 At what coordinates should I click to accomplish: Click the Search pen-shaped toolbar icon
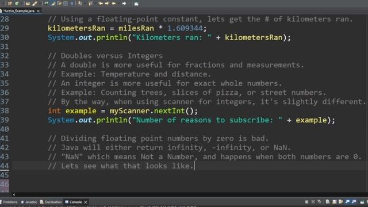34,3
